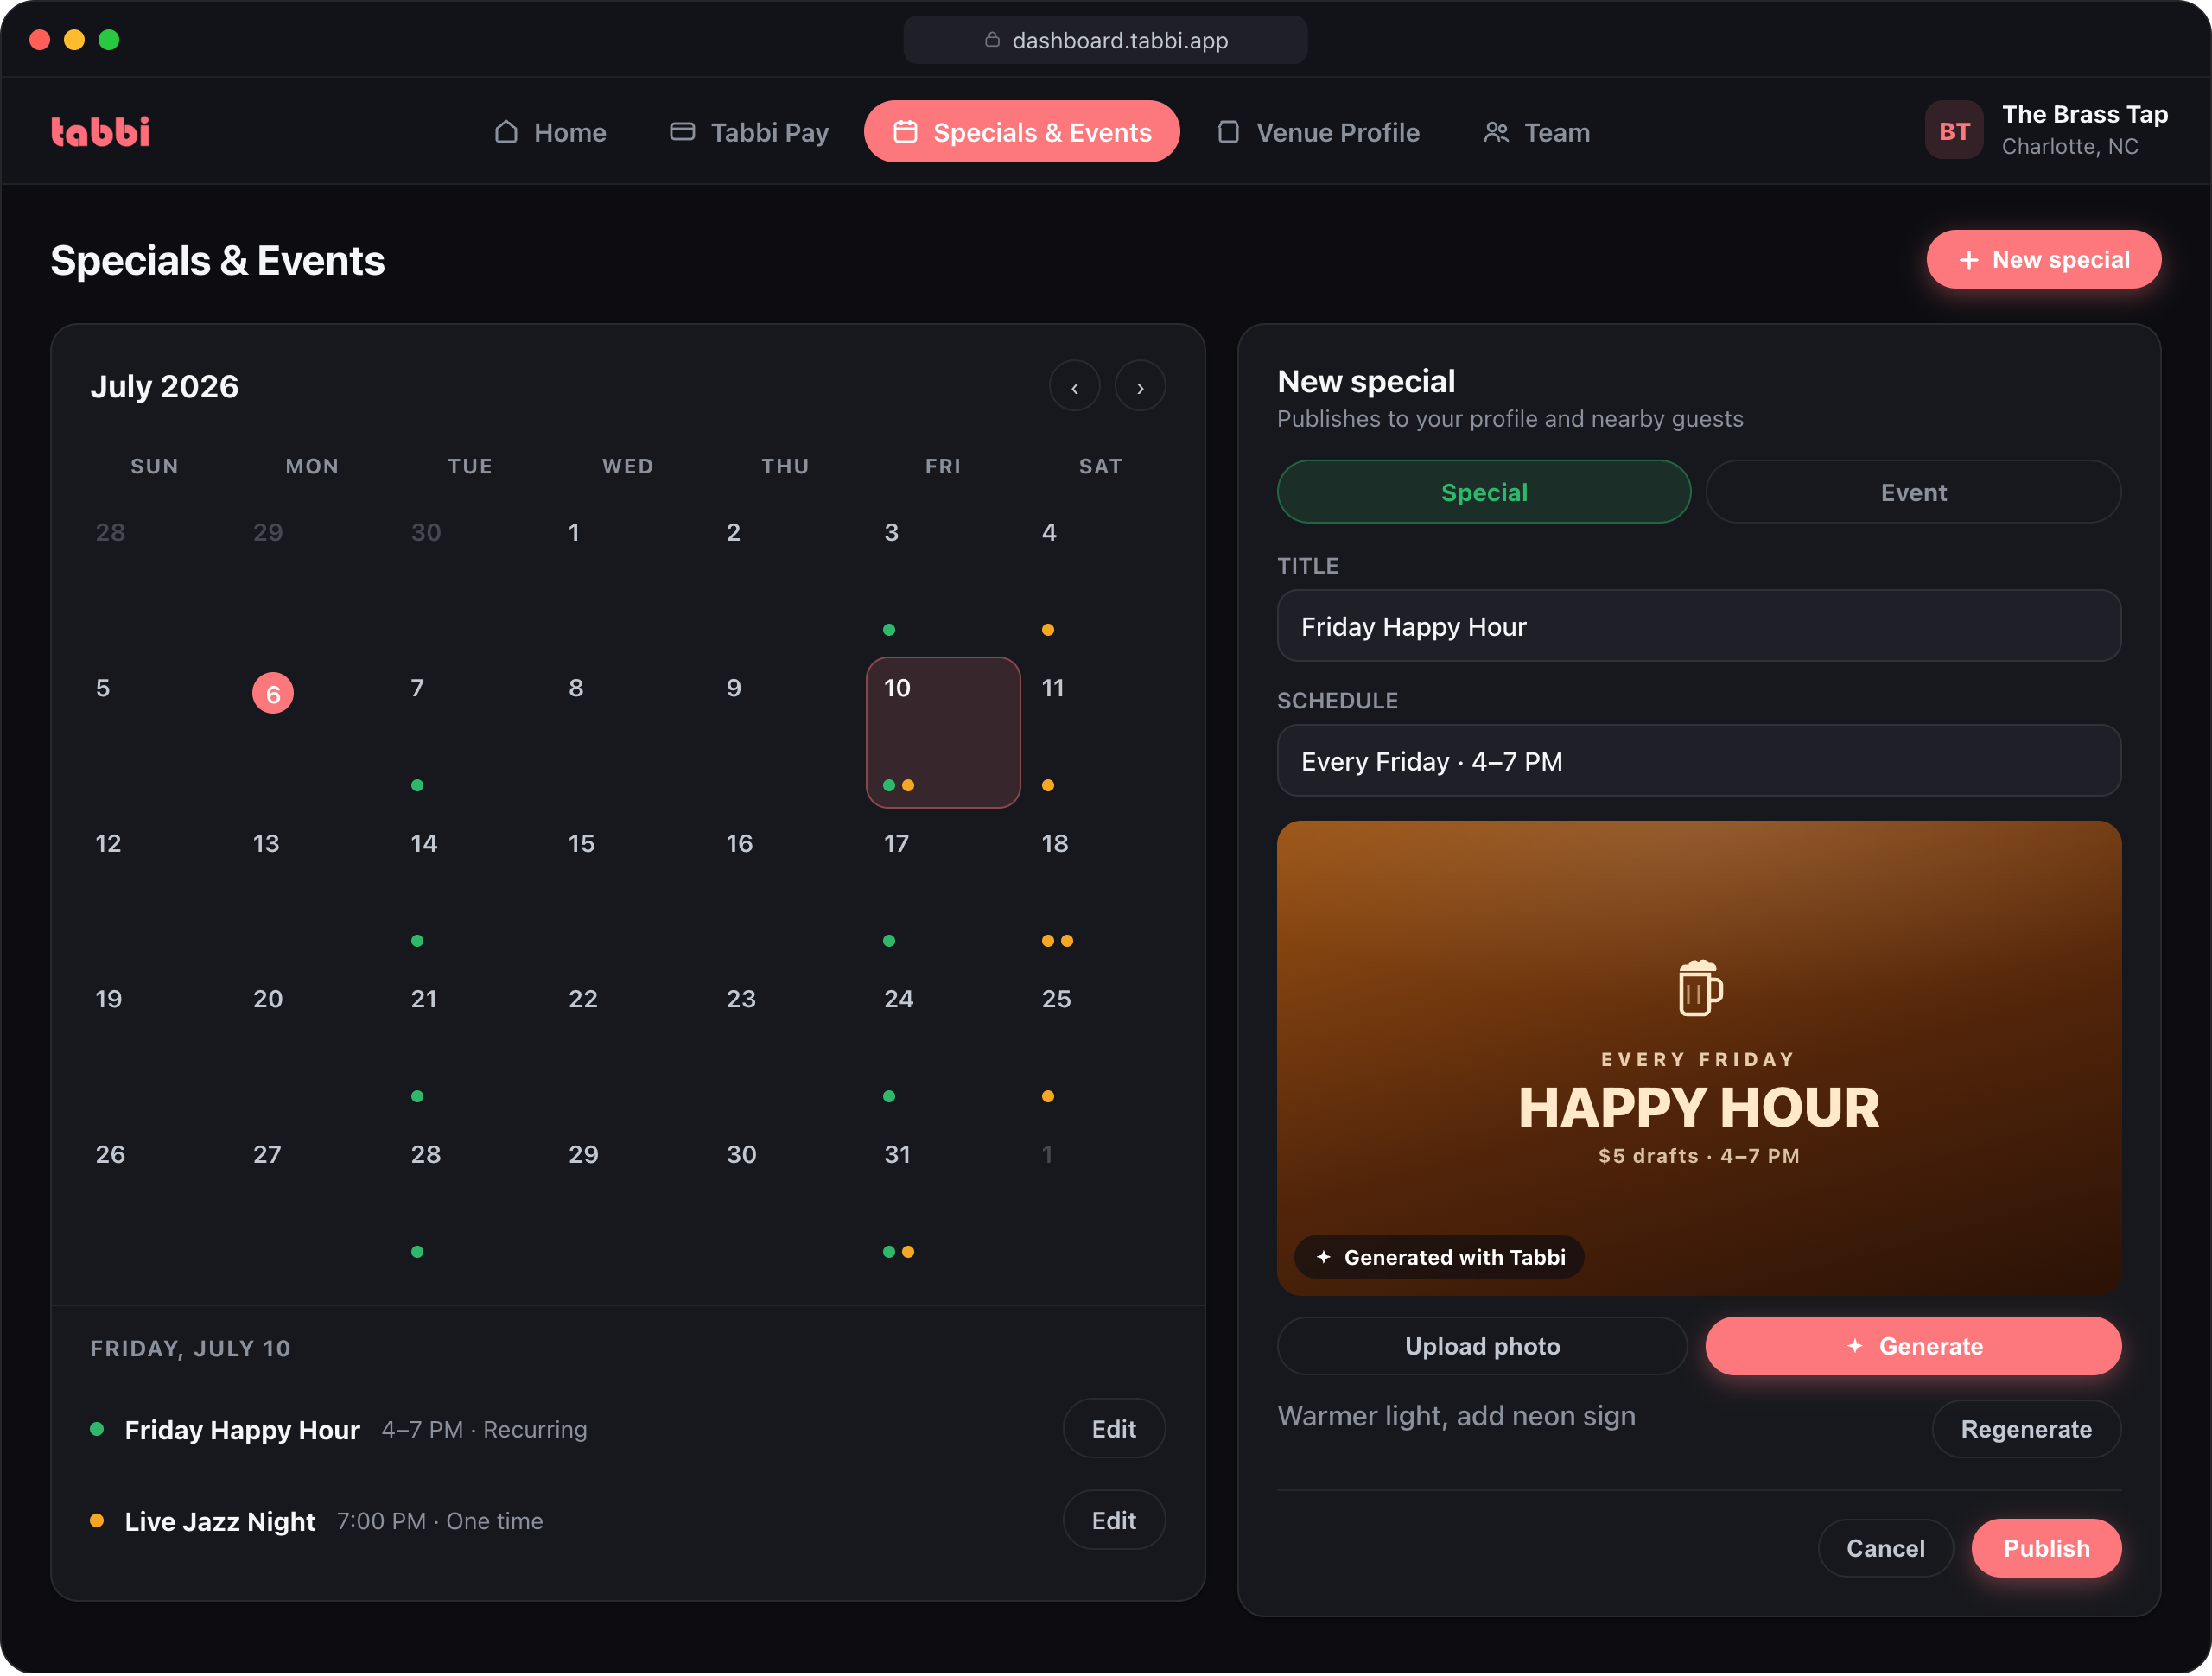Image resolution: width=2212 pixels, height=1676 pixels.
Task: Open the Team tab
Action: (x=1536, y=132)
